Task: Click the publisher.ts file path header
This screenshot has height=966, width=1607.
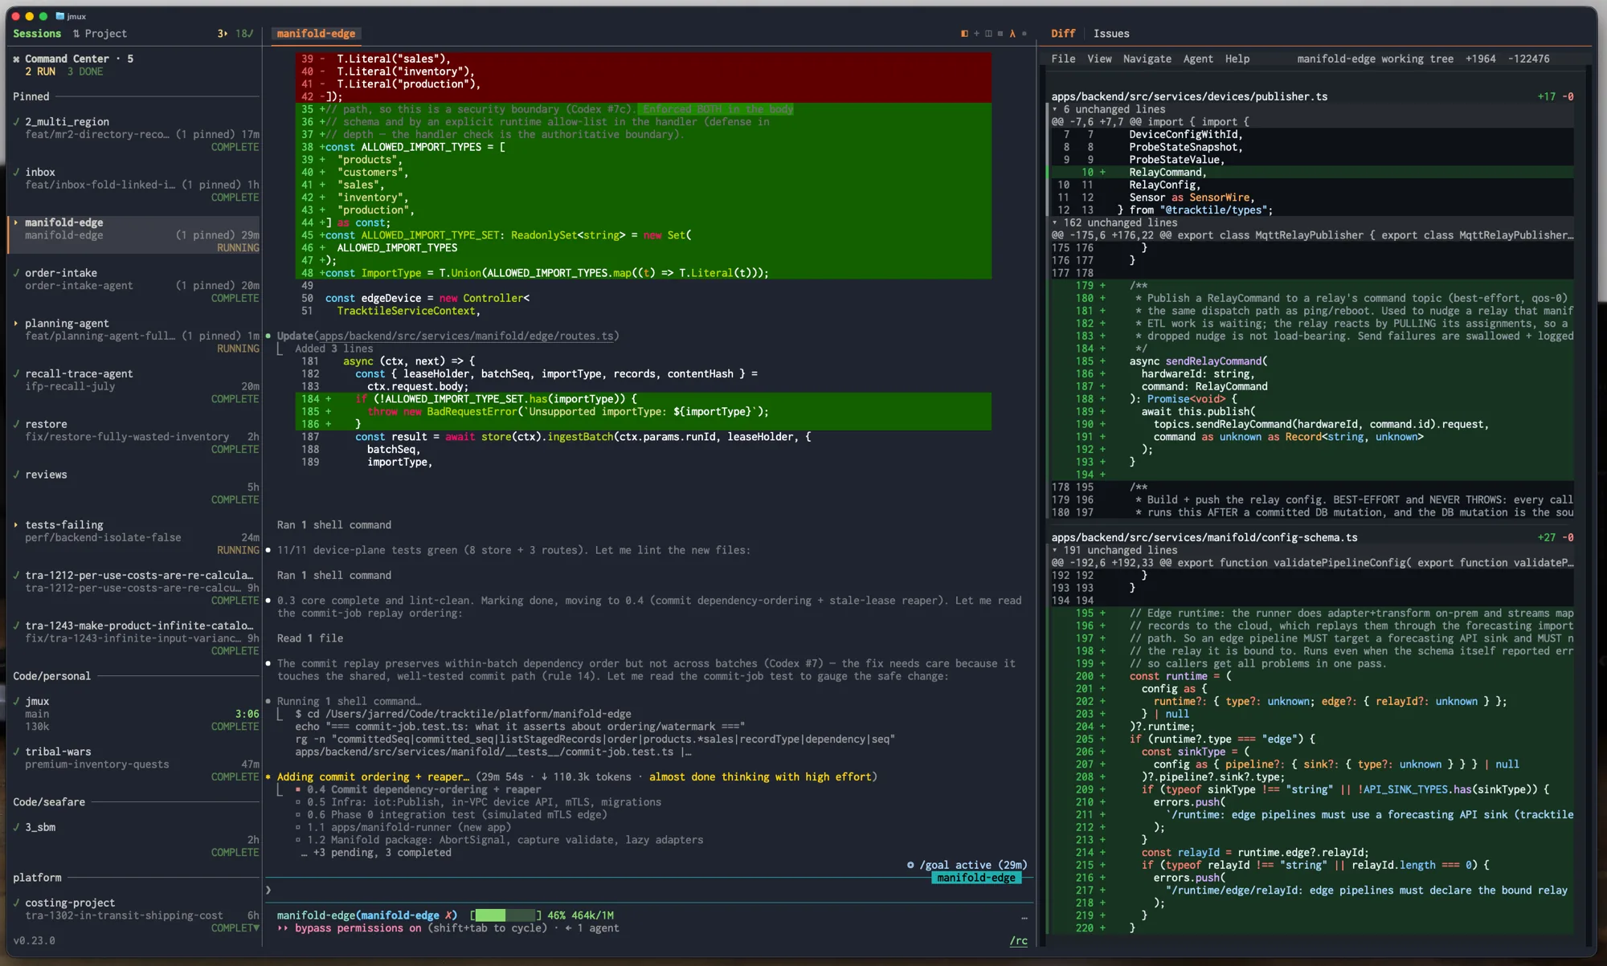Action: point(1189,96)
